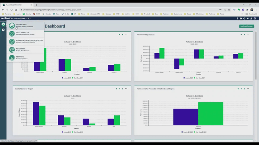
Task: Click the Financial Intelligence Setup gear icon
Action: point(12,42)
